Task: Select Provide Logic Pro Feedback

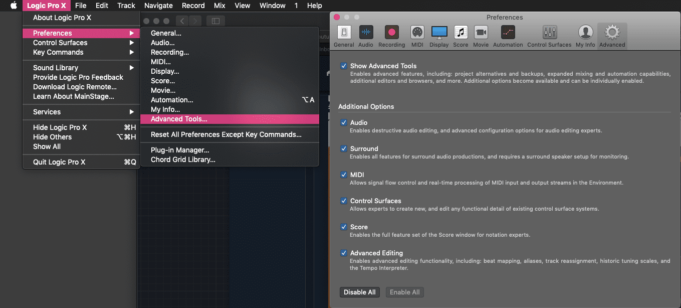Action: [x=81, y=77]
